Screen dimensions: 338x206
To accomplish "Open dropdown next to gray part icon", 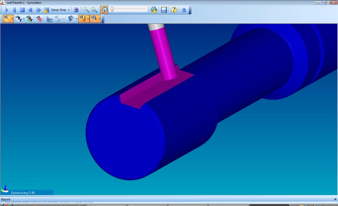I will [24, 19].
